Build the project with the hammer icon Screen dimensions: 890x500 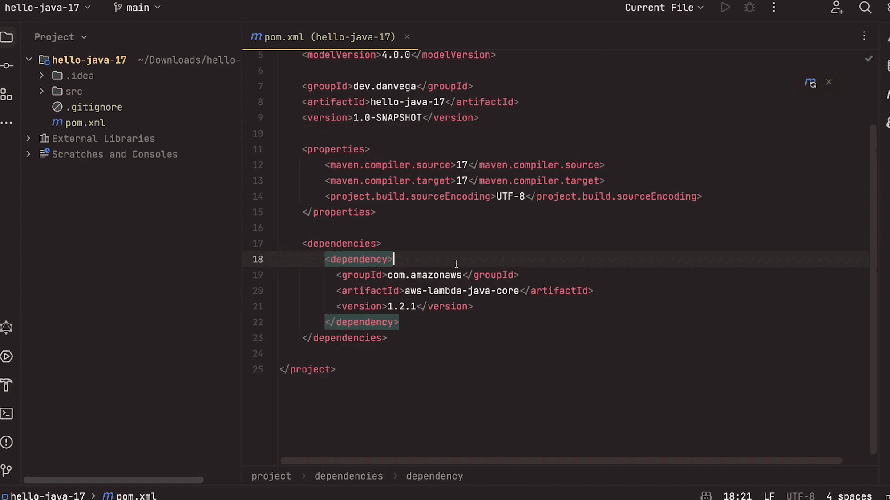pyautogui.click(x=7, y=385)
